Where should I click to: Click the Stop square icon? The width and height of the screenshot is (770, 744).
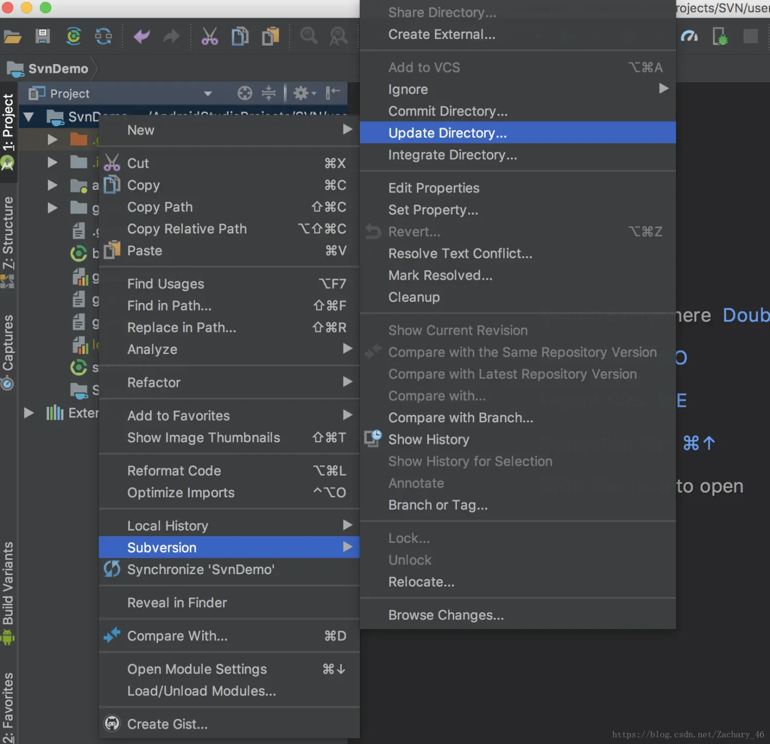click(x=750, y=36)
